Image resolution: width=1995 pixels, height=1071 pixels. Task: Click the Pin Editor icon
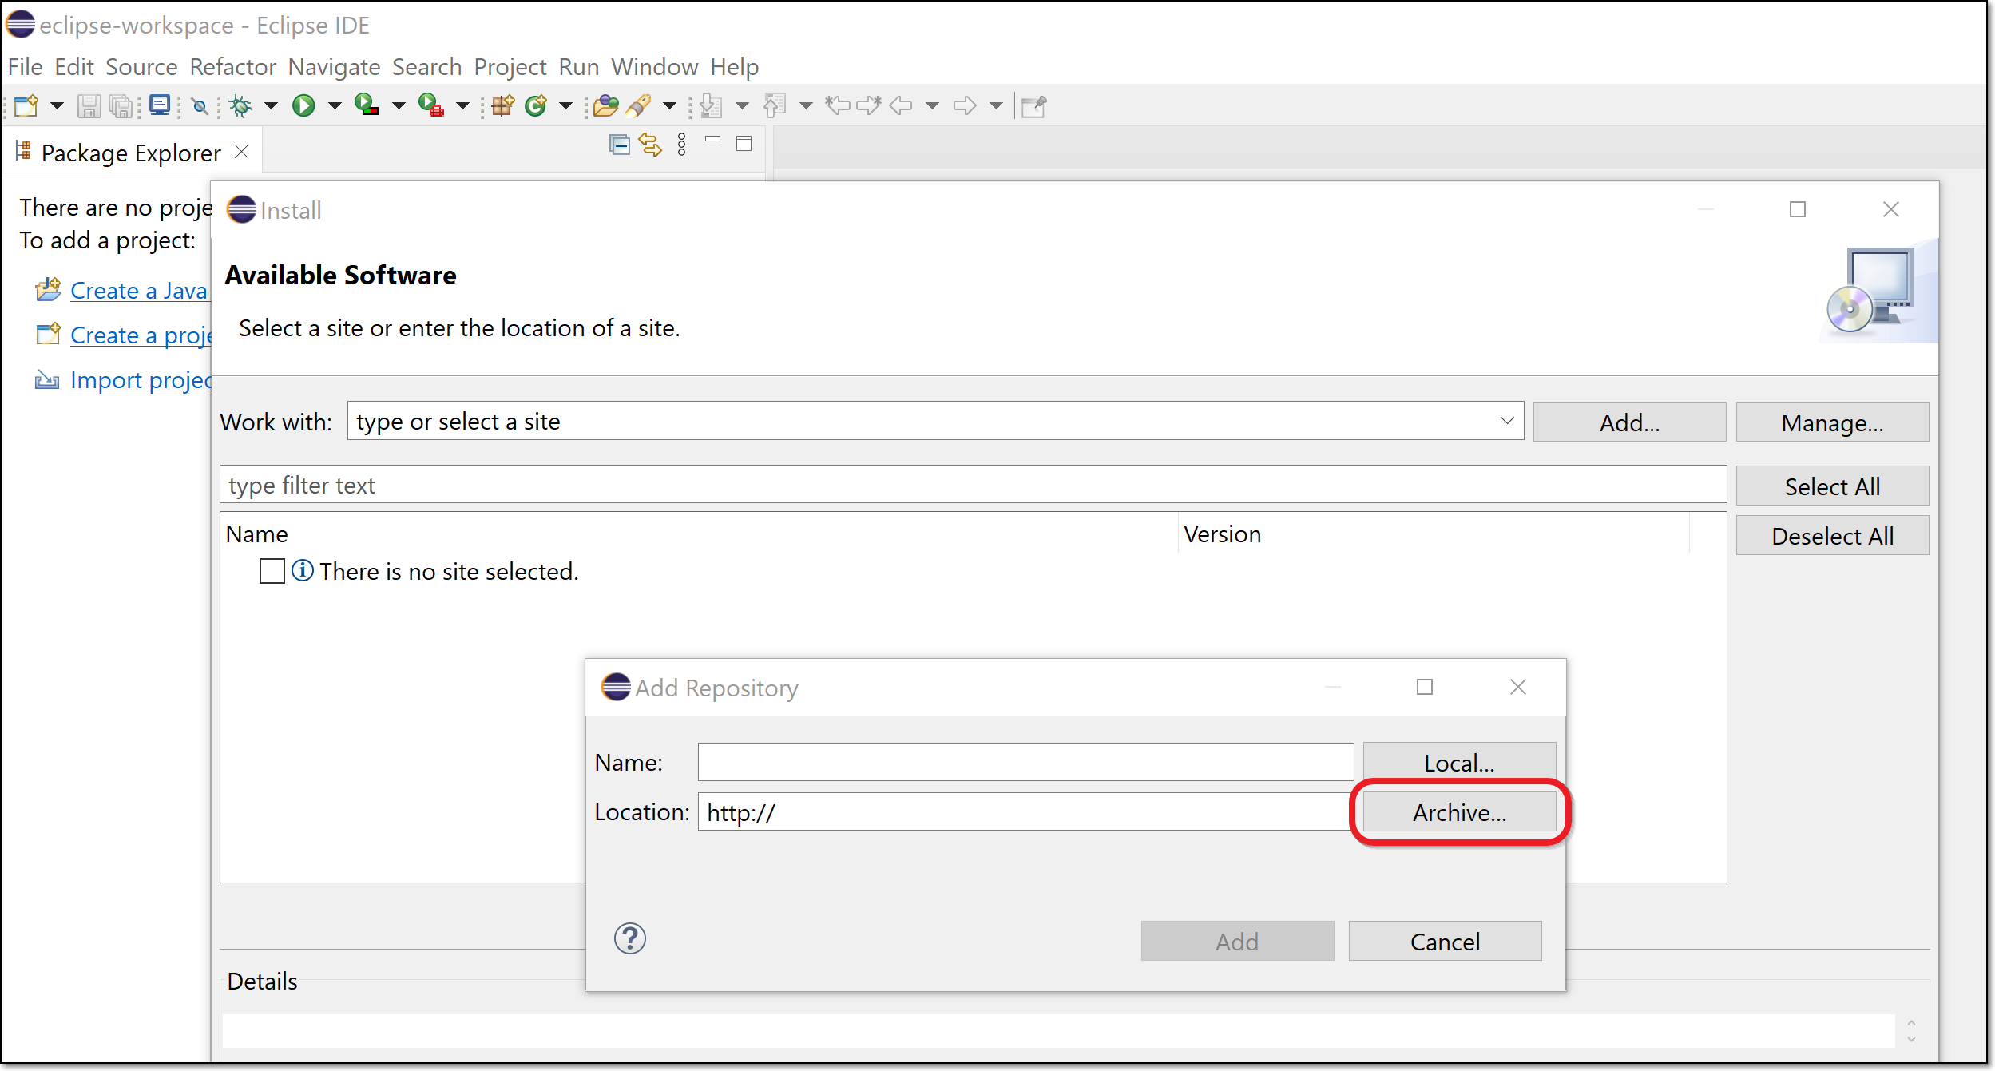click(x=1034, y=106)
